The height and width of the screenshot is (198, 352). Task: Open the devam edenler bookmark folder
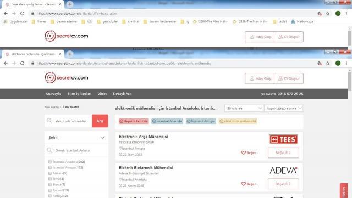click(x=64, y=22)
